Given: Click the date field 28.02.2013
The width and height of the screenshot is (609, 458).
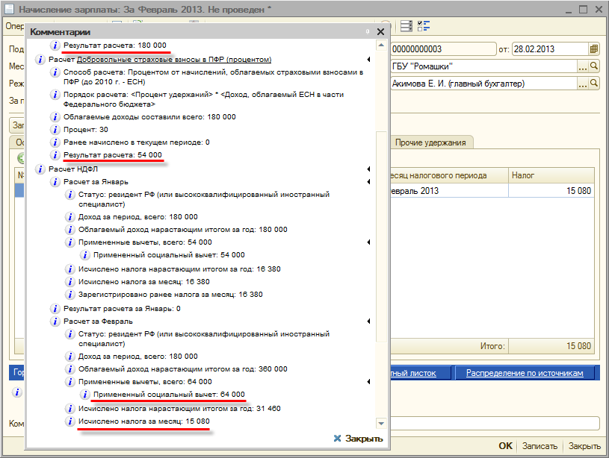Looking at the screenshot, I should pyautogui.click(x=551, y=49).
